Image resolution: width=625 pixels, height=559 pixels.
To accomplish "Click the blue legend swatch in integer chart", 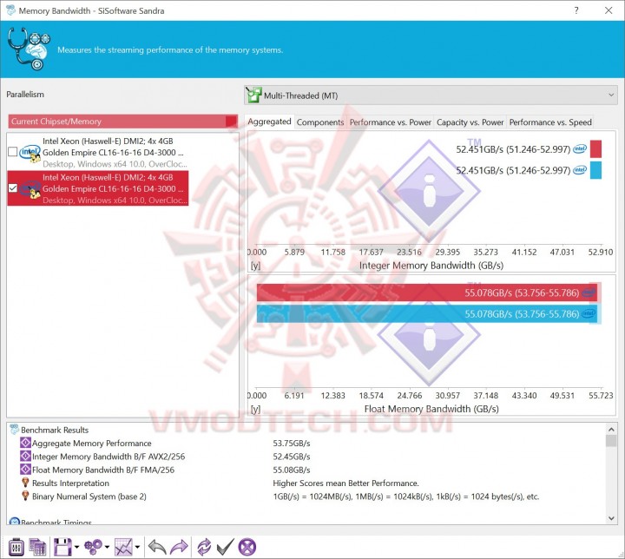I will coord(595,170).
